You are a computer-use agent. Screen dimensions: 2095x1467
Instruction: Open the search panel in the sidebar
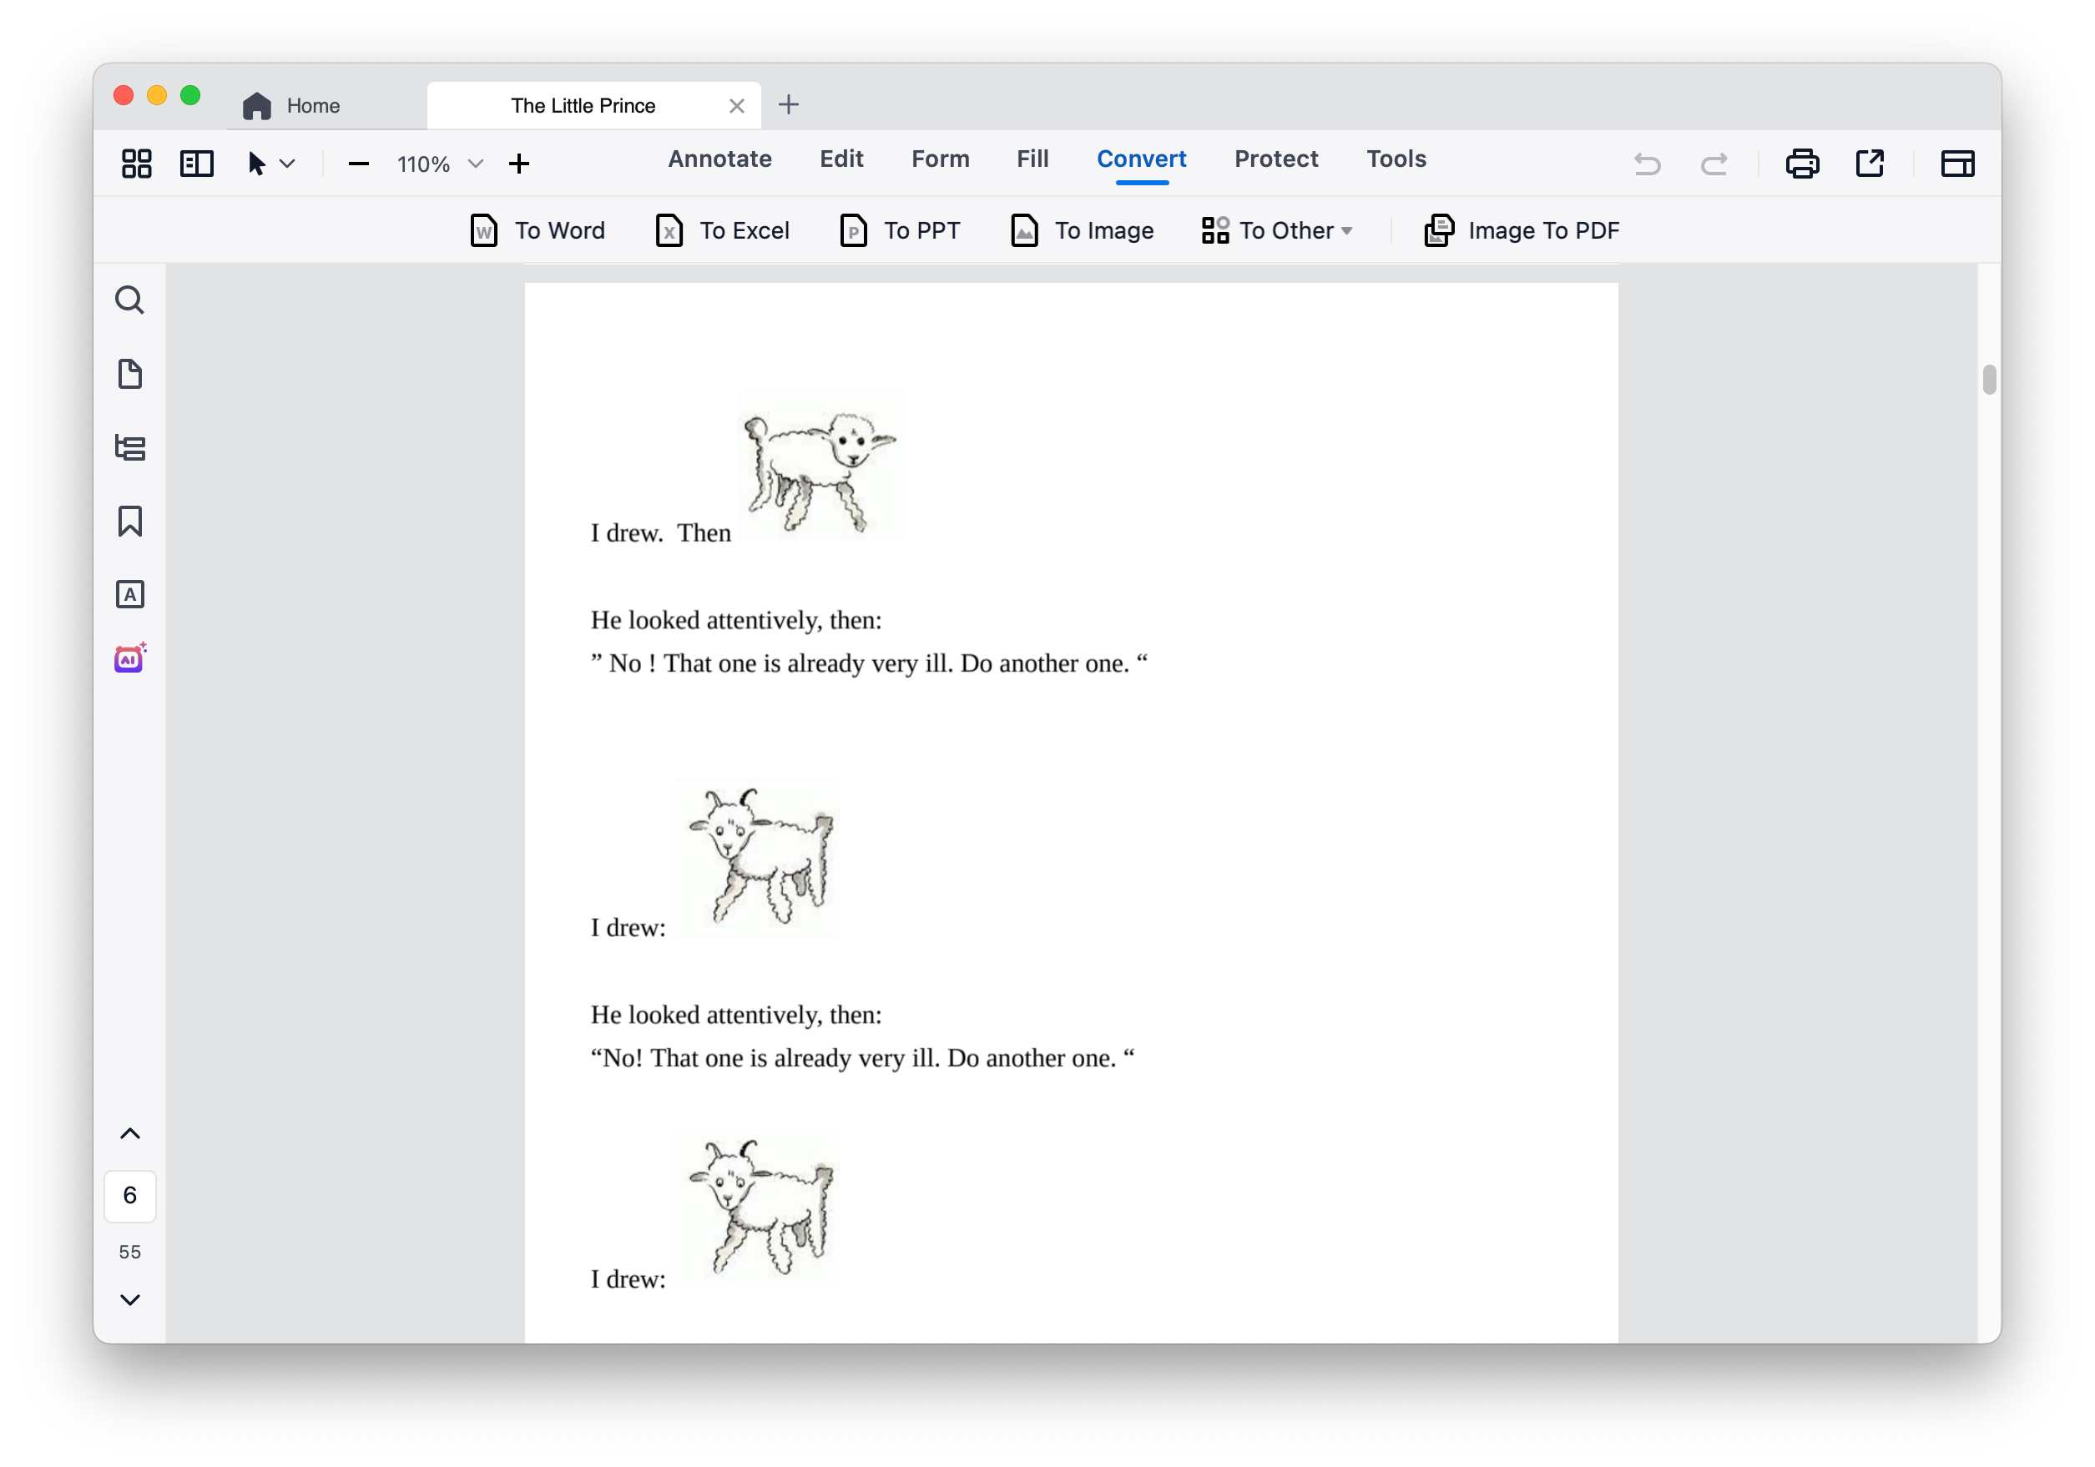129,300
